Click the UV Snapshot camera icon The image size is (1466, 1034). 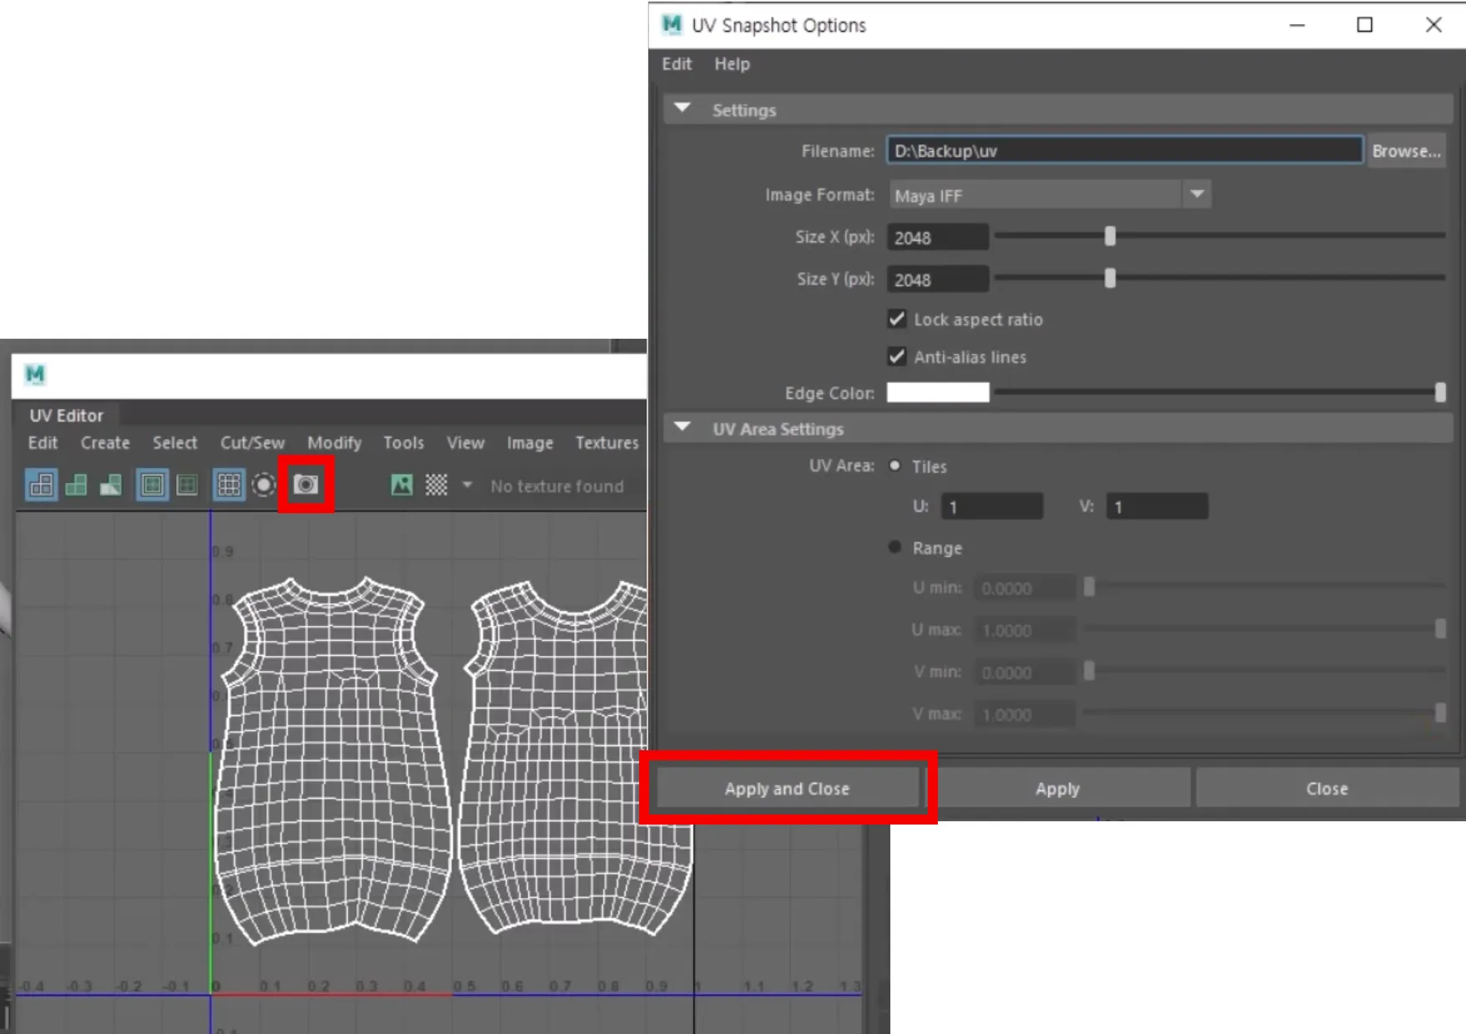305,484
